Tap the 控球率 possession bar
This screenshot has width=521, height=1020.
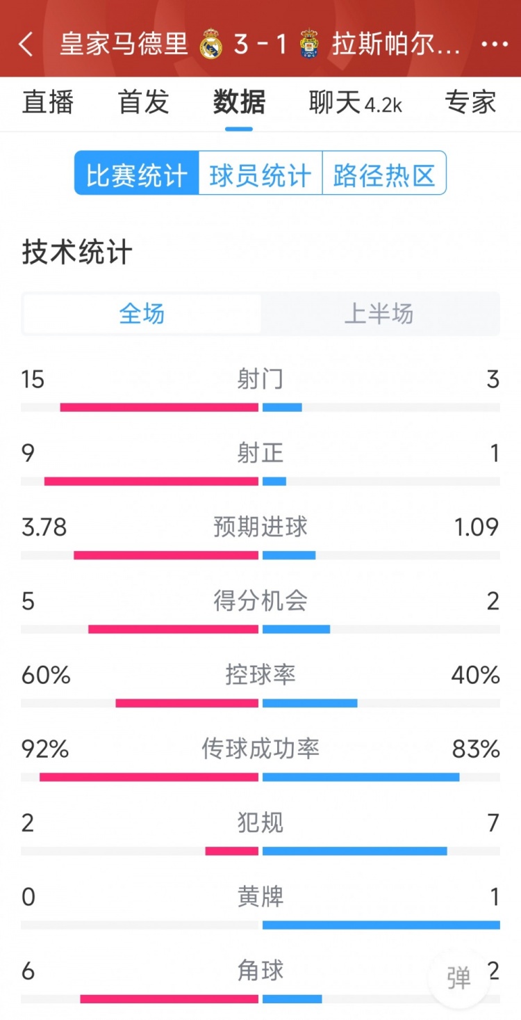coord(260,703)
